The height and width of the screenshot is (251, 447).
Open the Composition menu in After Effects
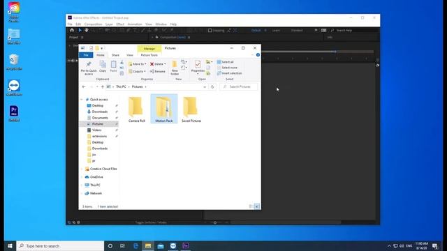[x=93, y=24]
